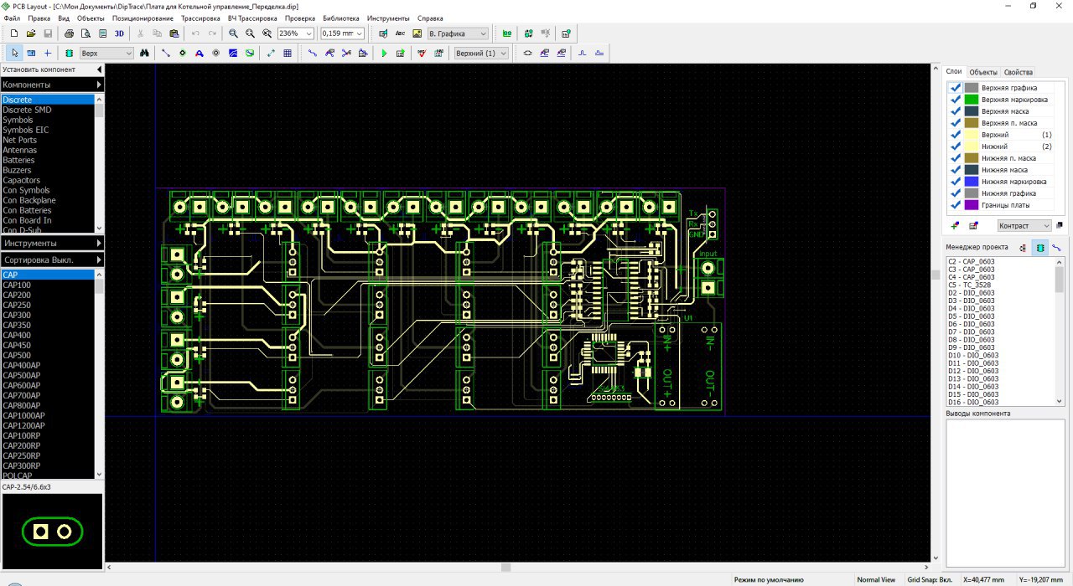Select the default arrow pointer tool
1073x586 pixels.
pos(14,53)
